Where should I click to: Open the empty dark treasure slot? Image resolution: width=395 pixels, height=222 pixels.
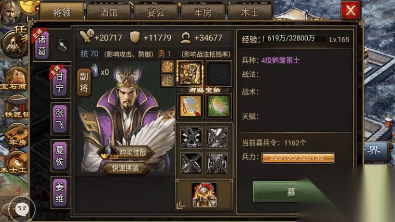coord(219,73)
